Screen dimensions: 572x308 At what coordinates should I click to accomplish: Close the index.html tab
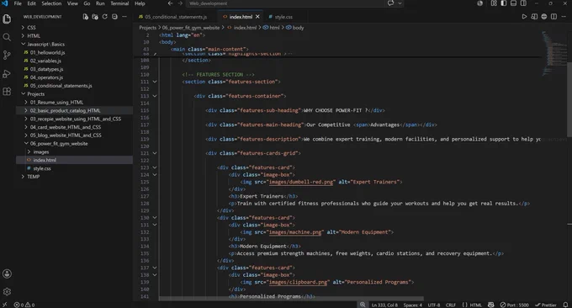pyautogui.click(x=257, y=17)
